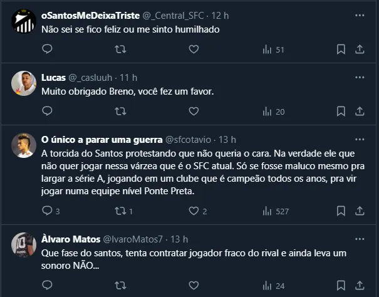Share the Lucas tweet
This screenshot has height=297, width=379.
(360, 111)
